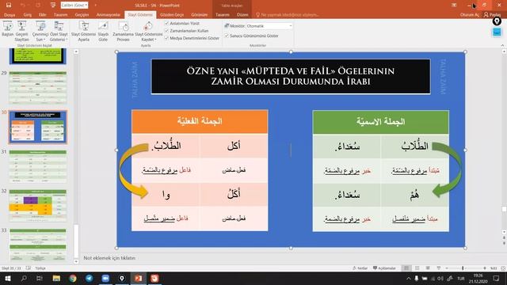507x285 pixels.
Task: Click the Türkçe language indicator in the status bar
Action: click(x=40, y=268)
